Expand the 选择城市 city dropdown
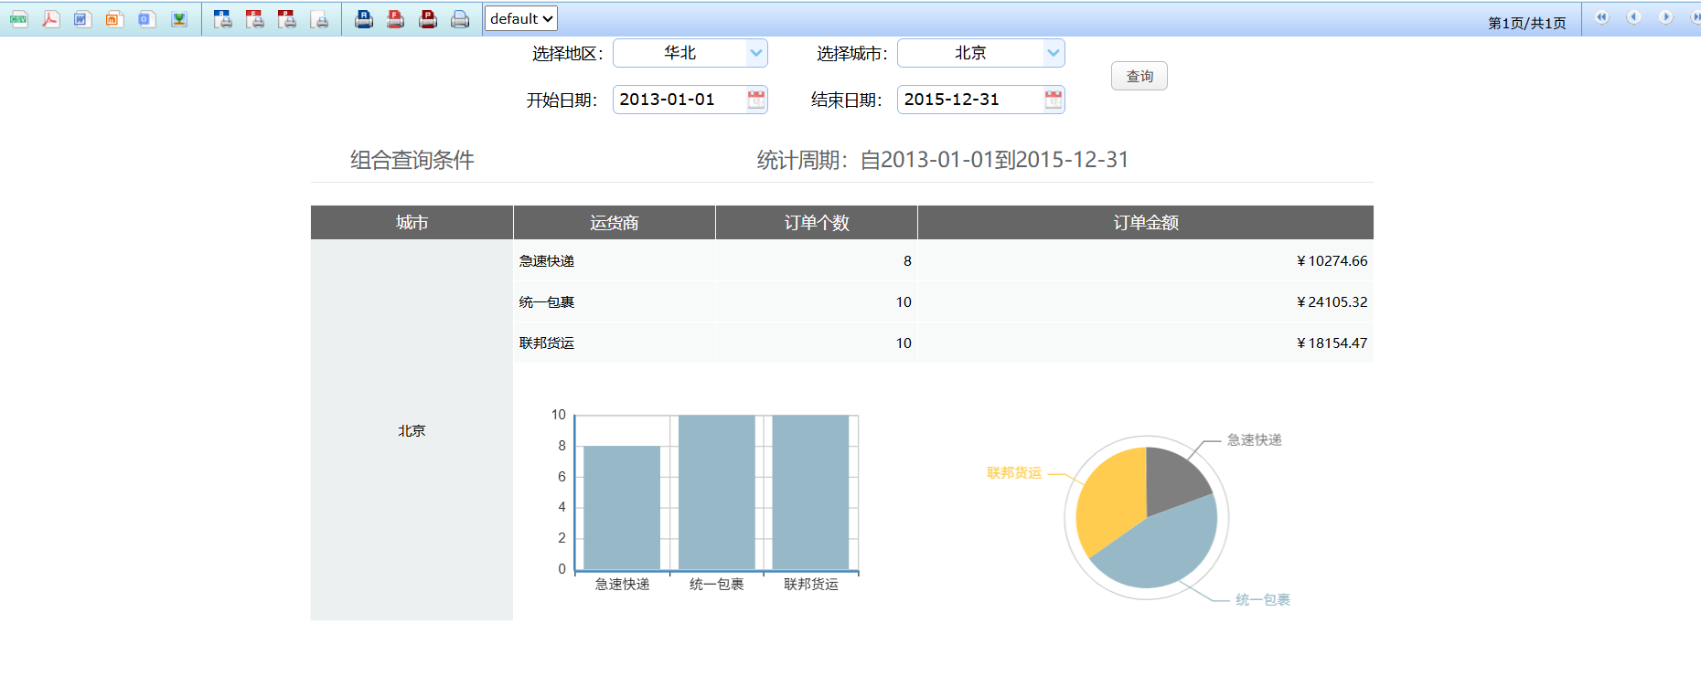Screen dimensions: 1701x697 (x=1054, y=53)
